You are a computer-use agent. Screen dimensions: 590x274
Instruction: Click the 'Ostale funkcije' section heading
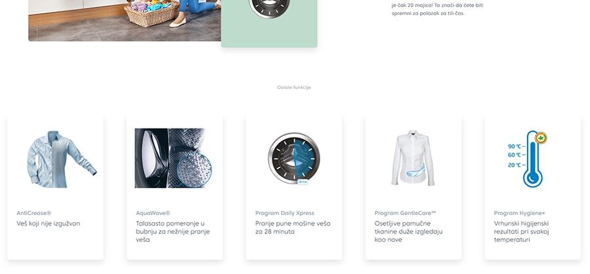tap(294, 88)
